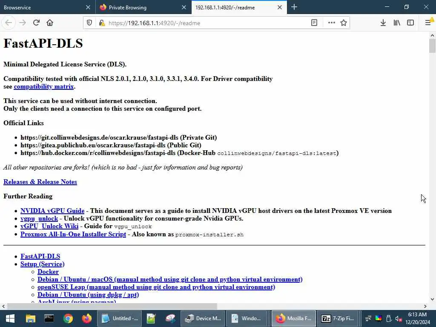Open the vGPU_Unlock Wiki link
This screenshot has width=436, height=327.
coord(49,227)
